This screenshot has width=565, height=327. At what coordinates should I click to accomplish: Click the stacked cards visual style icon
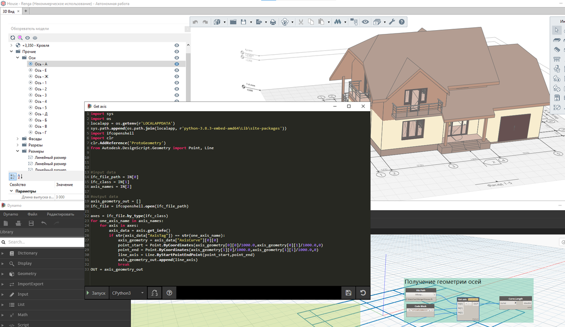[x=378, y=22]
